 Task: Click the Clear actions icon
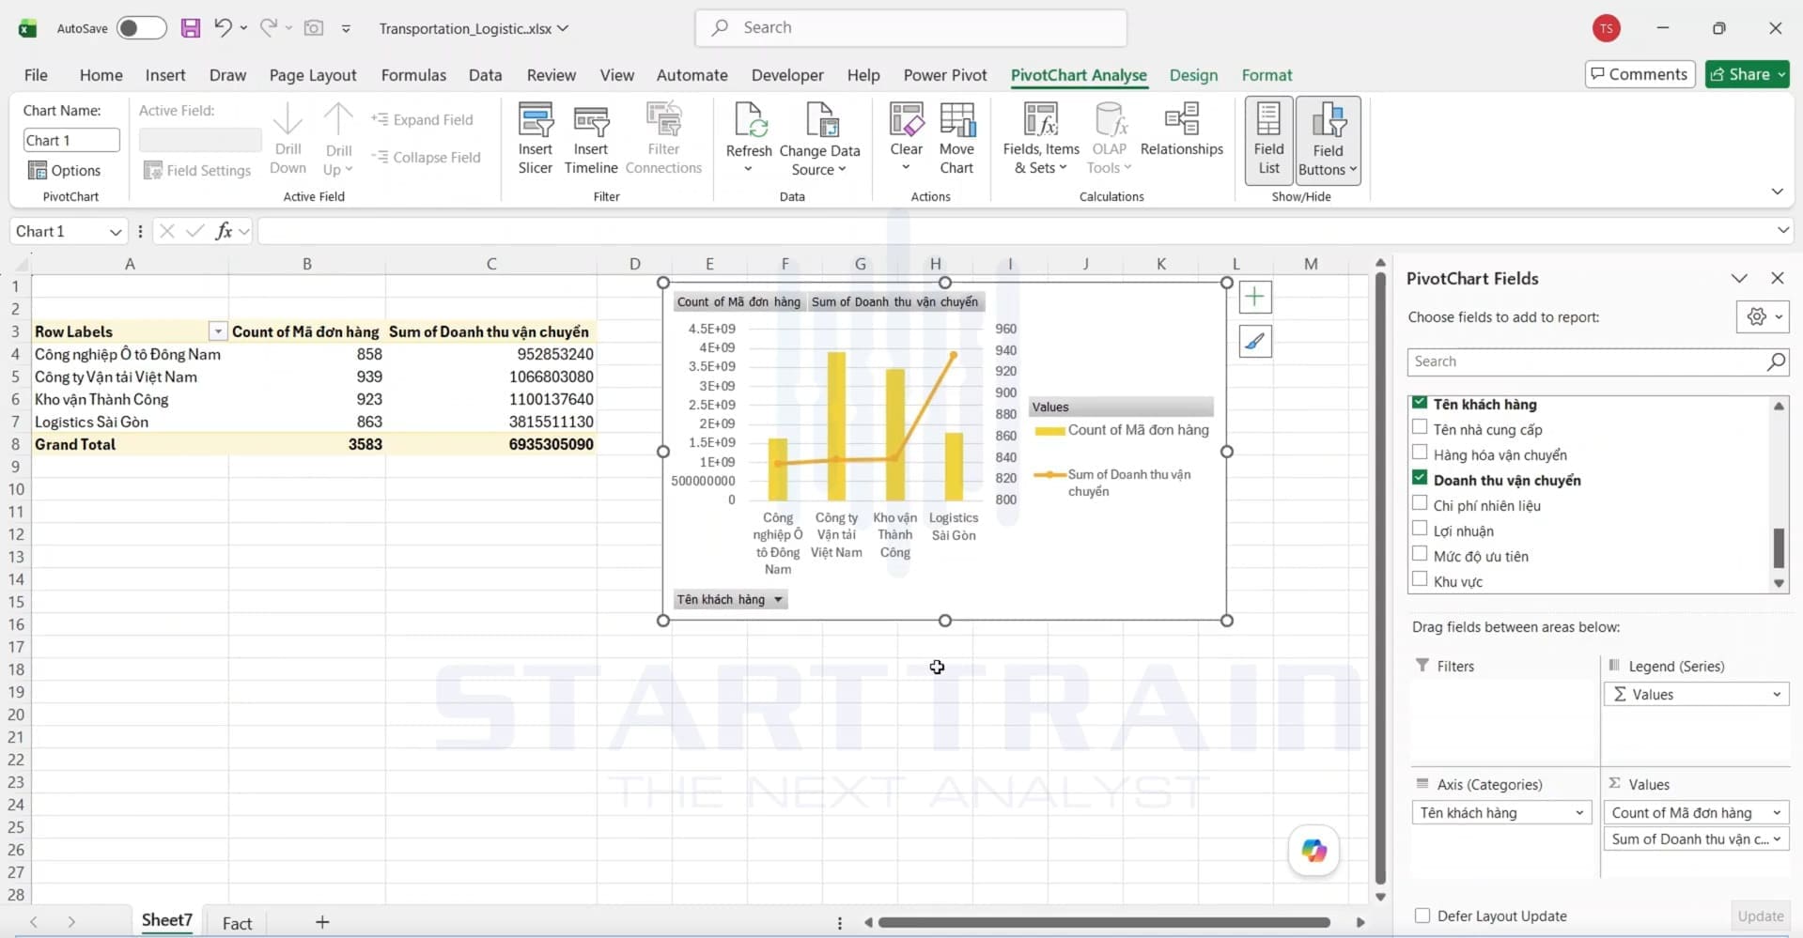[x=906, y=139]
